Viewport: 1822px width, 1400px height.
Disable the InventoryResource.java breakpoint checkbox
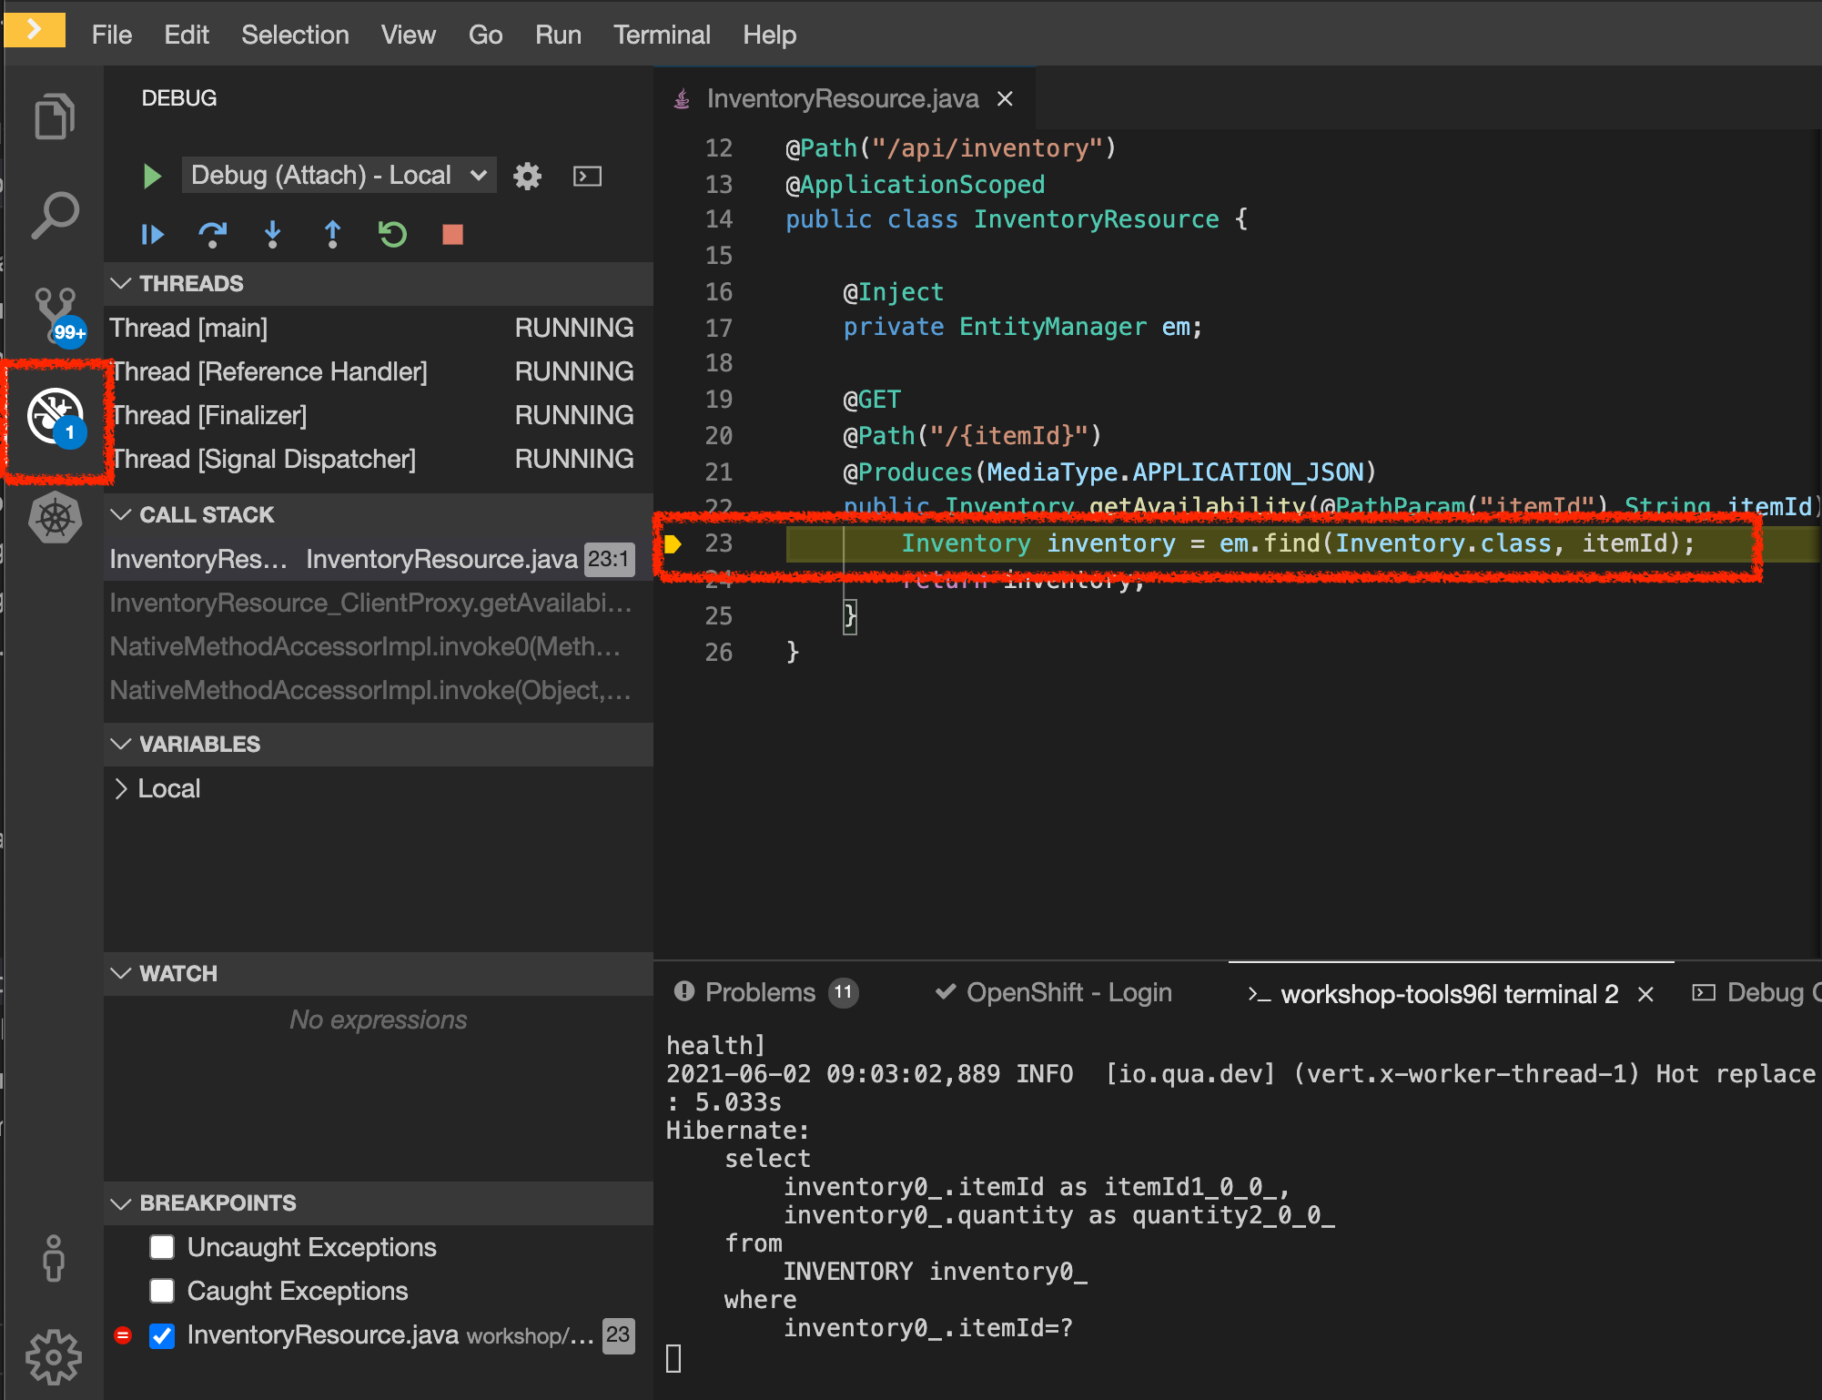click(x=162, y=1335)
